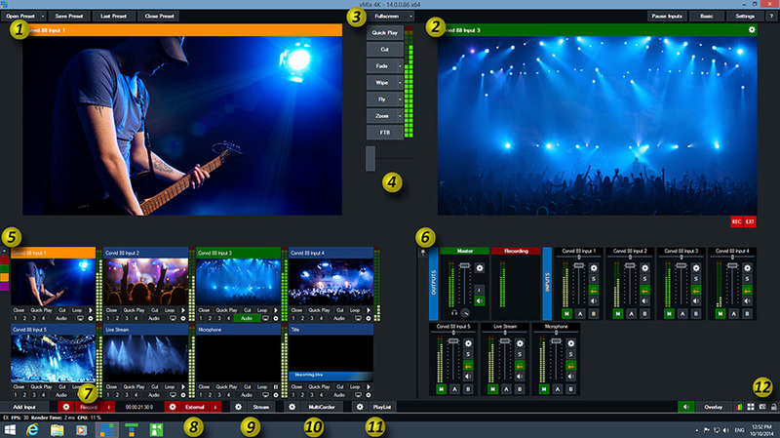Toggle Audio on Convid 88 Input 3
780x438 pixels.
pos(246,318)
